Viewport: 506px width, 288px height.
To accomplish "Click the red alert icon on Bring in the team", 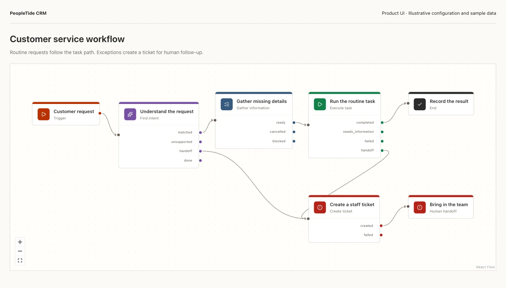I will tap(420, 208).
